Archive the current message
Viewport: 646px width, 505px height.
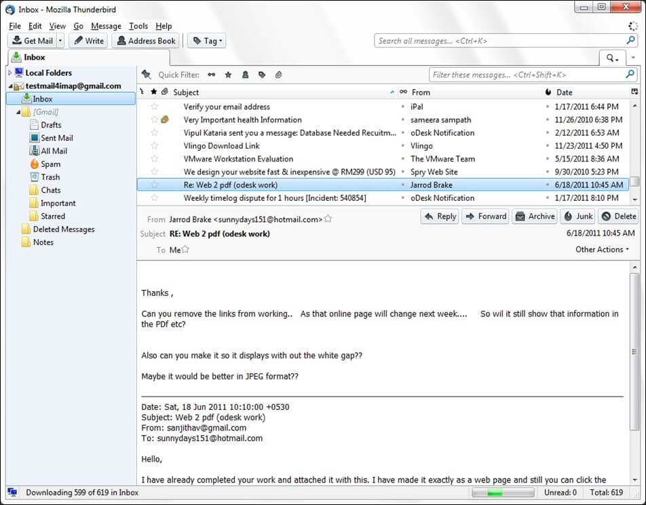(535, 216)
